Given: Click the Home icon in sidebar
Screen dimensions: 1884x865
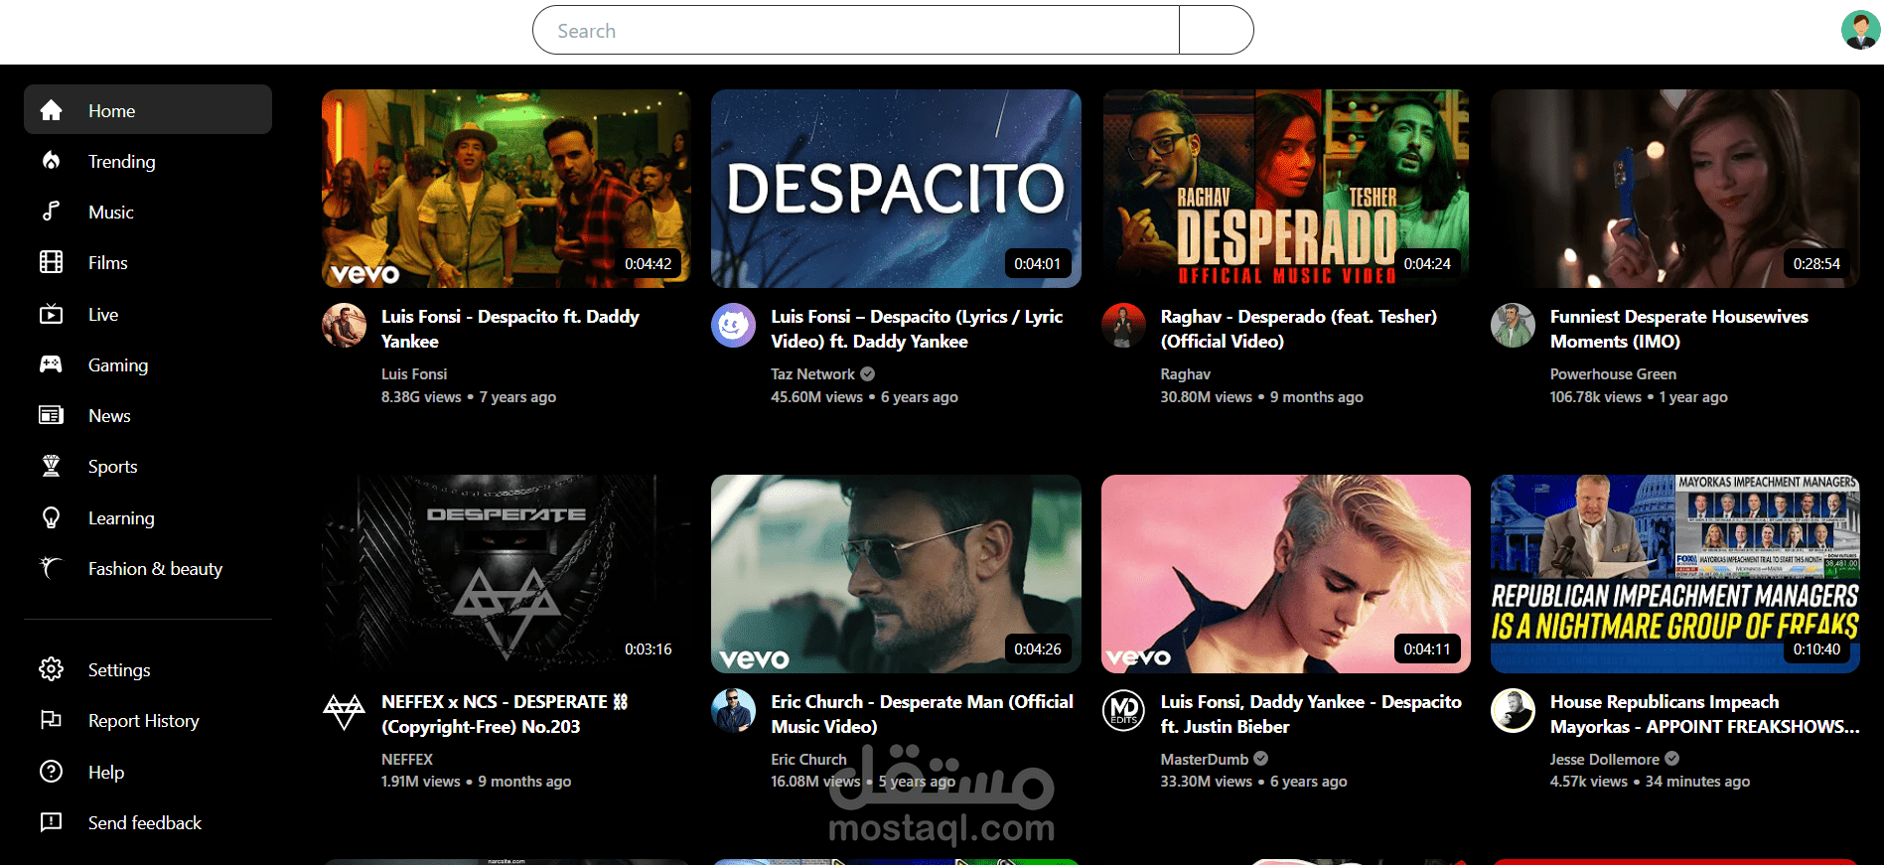Looking at the screenshot, I should click(51, 110).
